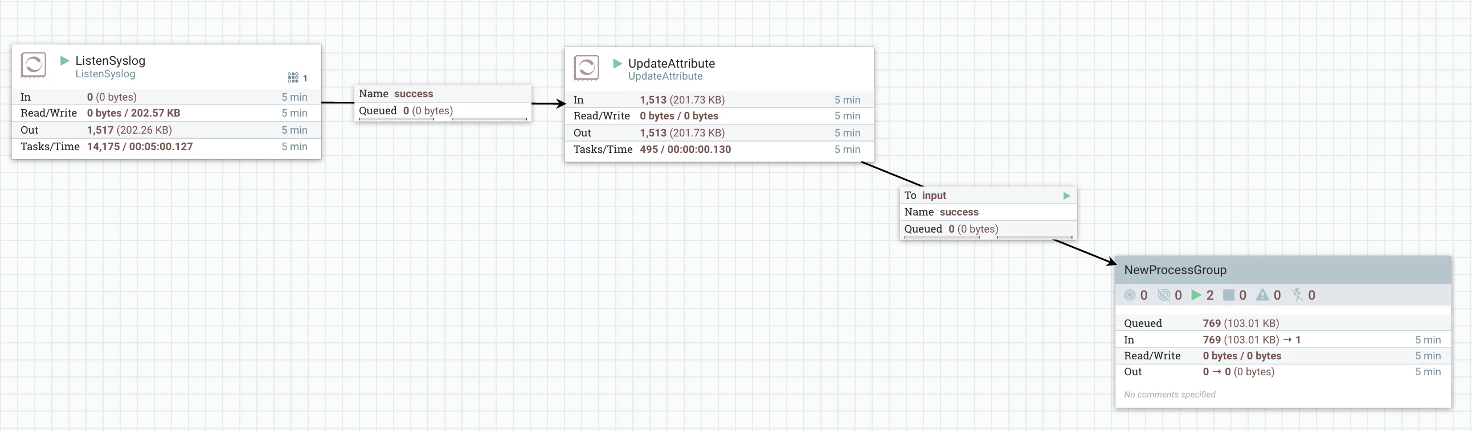Viewport: 1472px width, 431px height.
Task: Click Queued 0 on ListenSyslog success connection
Action: click(x=406, y=111)
